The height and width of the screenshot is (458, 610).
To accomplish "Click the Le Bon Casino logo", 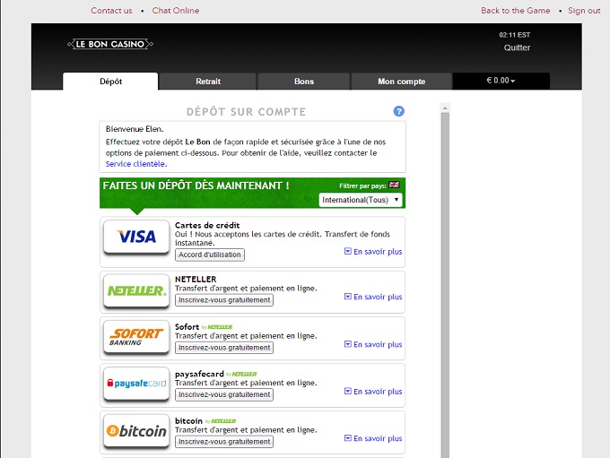I will coord(111,44).
